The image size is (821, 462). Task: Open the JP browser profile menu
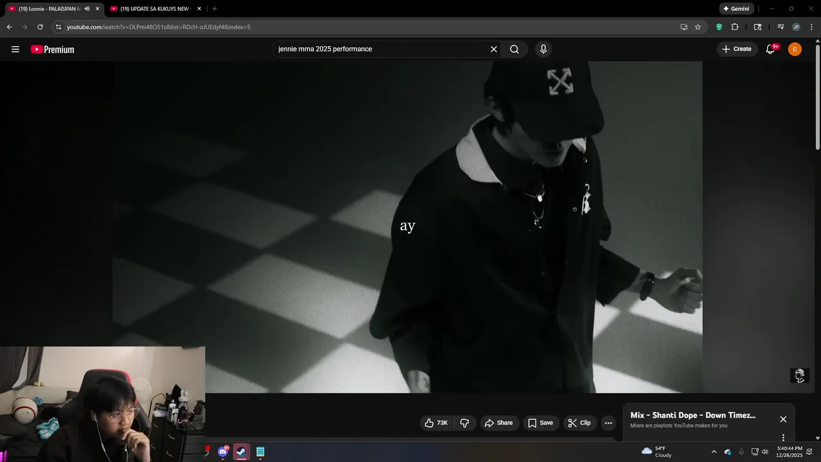tap(796, 27)
